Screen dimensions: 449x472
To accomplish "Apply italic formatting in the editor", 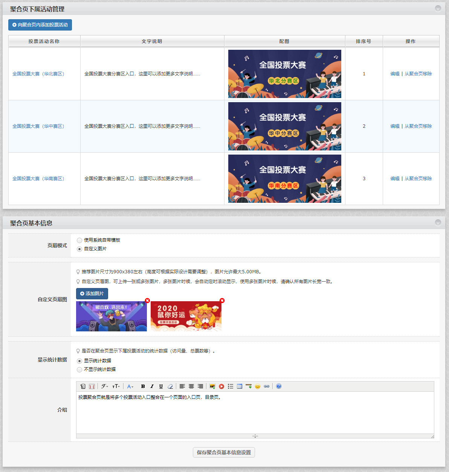I will click(152, 386).
